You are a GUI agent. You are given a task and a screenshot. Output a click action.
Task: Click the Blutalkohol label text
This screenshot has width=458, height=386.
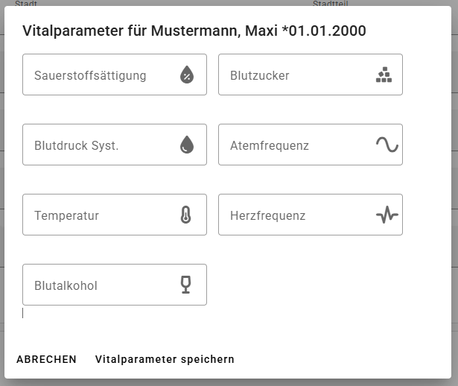(x=66, y=285)
